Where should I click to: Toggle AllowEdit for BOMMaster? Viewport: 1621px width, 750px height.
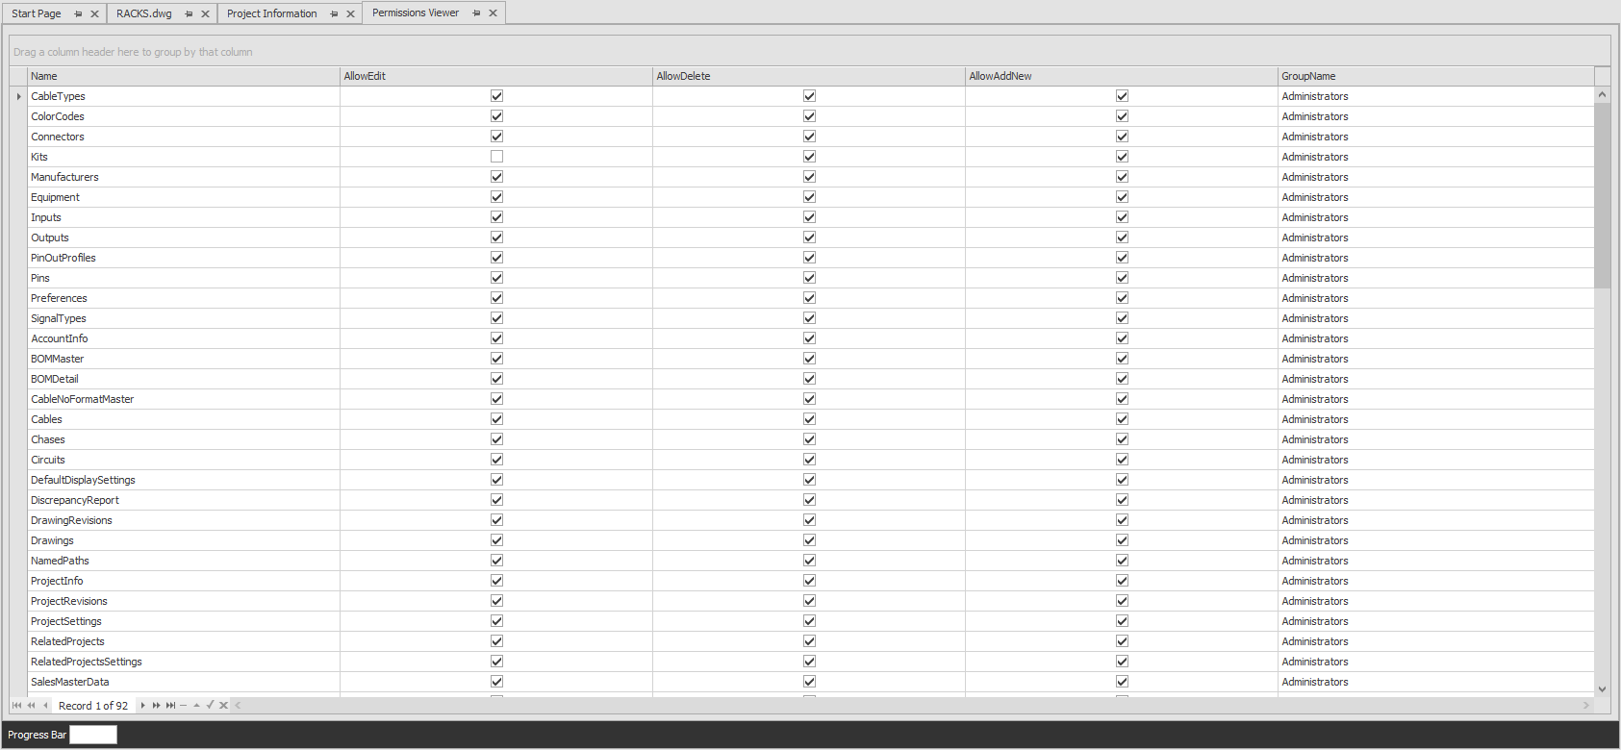tap(496, 359)
